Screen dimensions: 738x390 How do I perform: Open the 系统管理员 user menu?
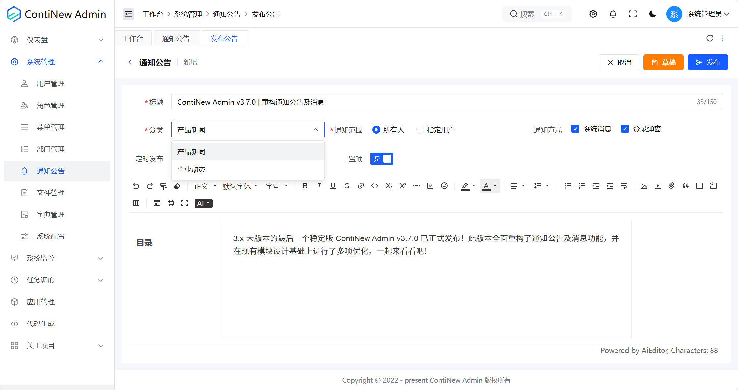click(698, 14)
